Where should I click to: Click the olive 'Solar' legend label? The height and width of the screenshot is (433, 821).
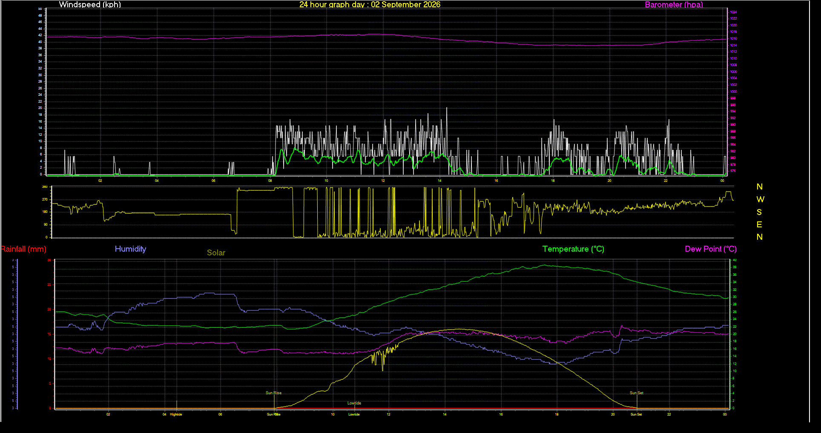click(x=216, y=253)
